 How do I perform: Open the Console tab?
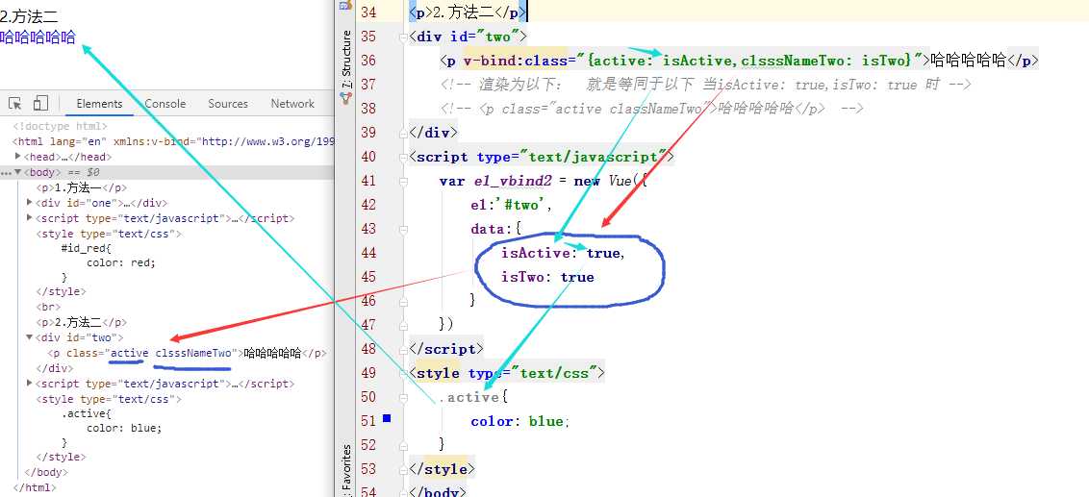(x=165, y=104)
